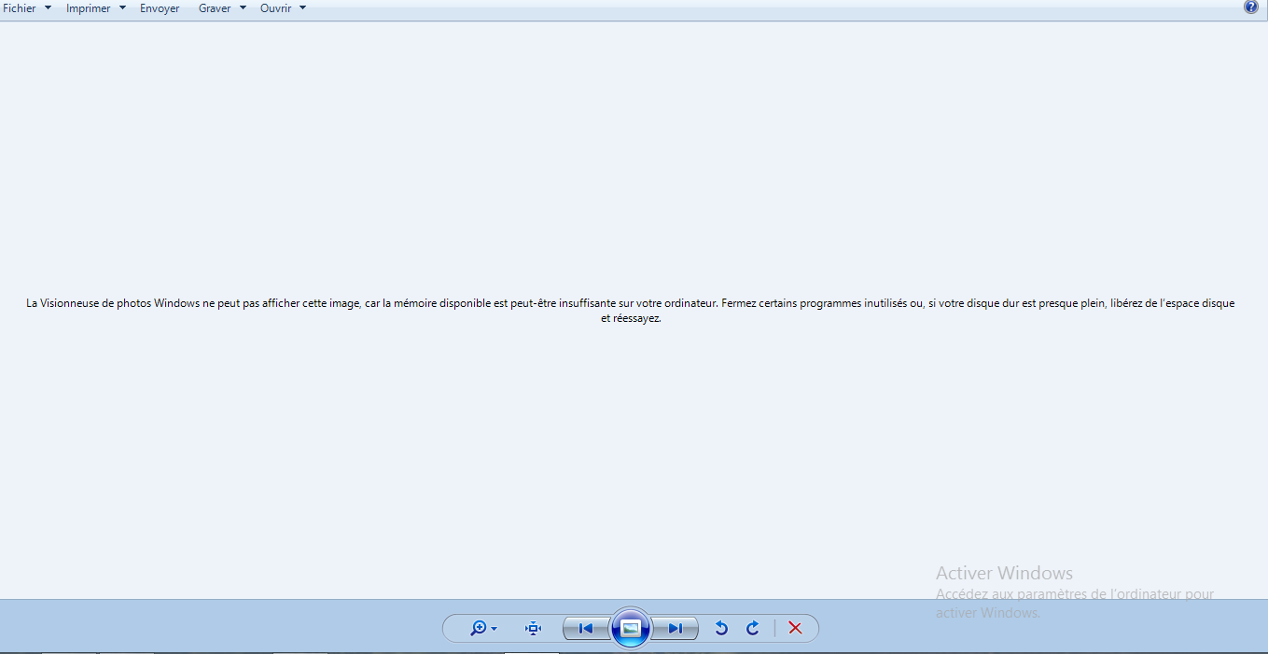Expand the zoom level dropdown arrow
Image resolution: width=1268 pixels, height=654 pixels.
(x=494, y=629)
